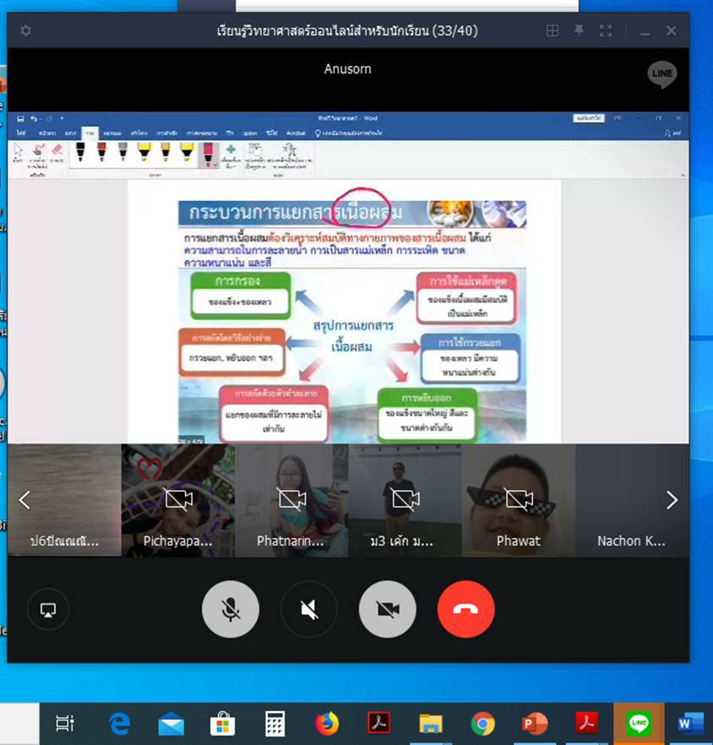Select Pichayapa's participant thumbnail
The image size is (713, 745).
tap(177, 500)
